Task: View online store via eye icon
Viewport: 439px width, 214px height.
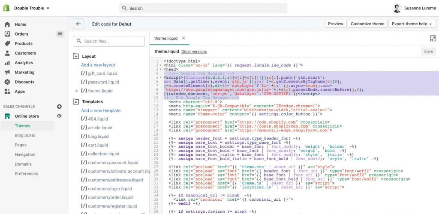Action: [x=59, y=116]
